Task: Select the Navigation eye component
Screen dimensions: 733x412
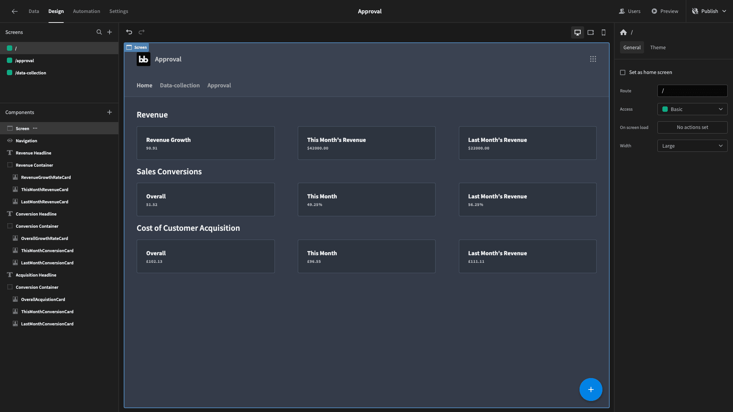Action: pyautogui.click(x=59, y=141)
